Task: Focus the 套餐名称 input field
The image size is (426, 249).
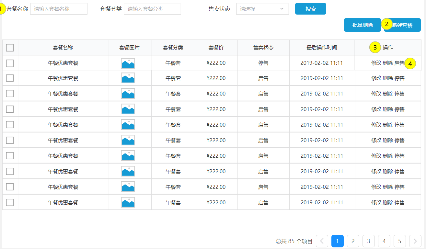Action: 59,9
